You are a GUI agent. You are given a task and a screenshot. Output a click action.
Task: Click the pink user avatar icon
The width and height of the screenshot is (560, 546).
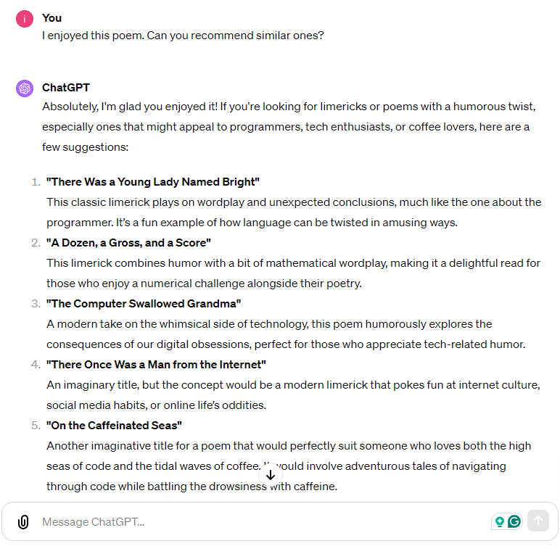[25, 19]
